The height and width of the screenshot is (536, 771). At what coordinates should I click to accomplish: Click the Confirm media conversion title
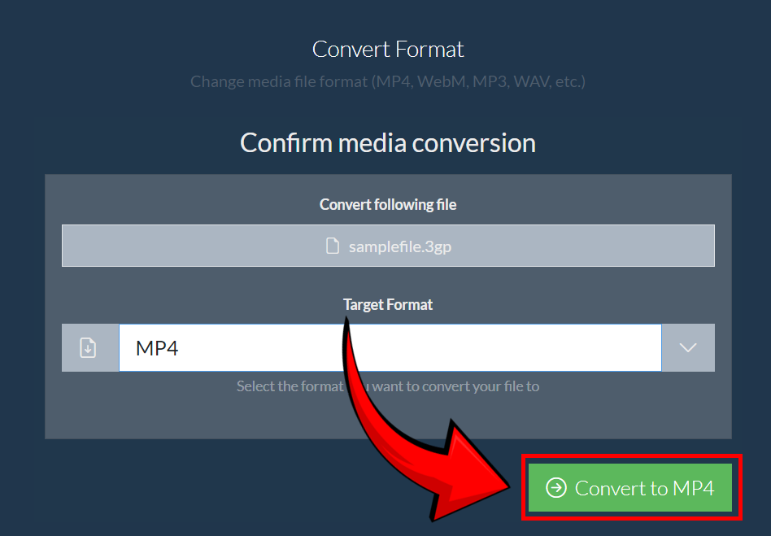(388, 142)
